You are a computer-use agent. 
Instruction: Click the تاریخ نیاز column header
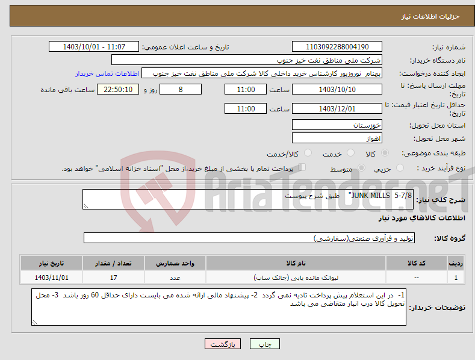point(52,263)
